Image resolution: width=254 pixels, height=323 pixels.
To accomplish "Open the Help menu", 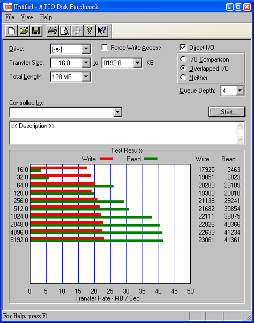I will tap(46, 17).
